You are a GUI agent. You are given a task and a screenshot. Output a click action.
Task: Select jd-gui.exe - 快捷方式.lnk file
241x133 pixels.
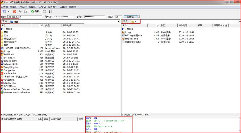click(x=16, y=77)
